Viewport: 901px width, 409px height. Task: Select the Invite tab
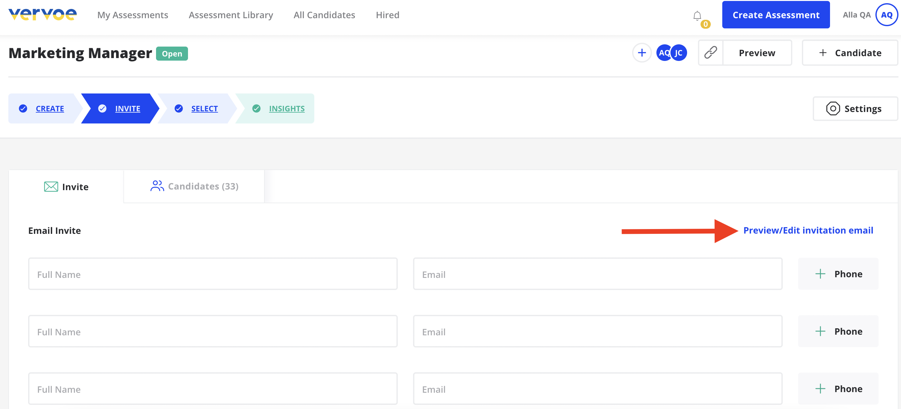66,187
